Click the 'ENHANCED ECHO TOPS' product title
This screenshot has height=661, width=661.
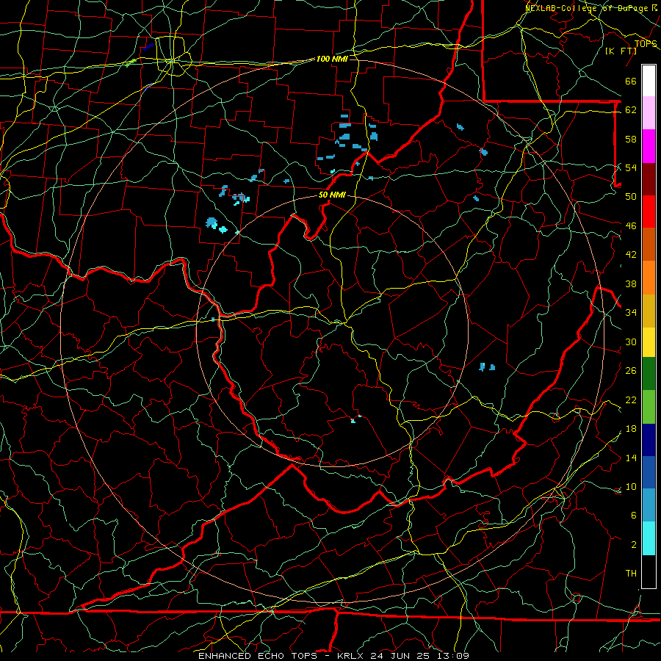[x=258, y=656]
